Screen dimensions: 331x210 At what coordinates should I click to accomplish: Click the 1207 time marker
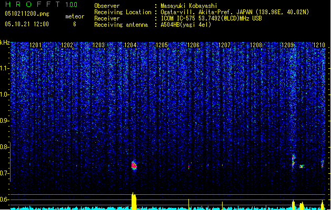coord(224,45)
